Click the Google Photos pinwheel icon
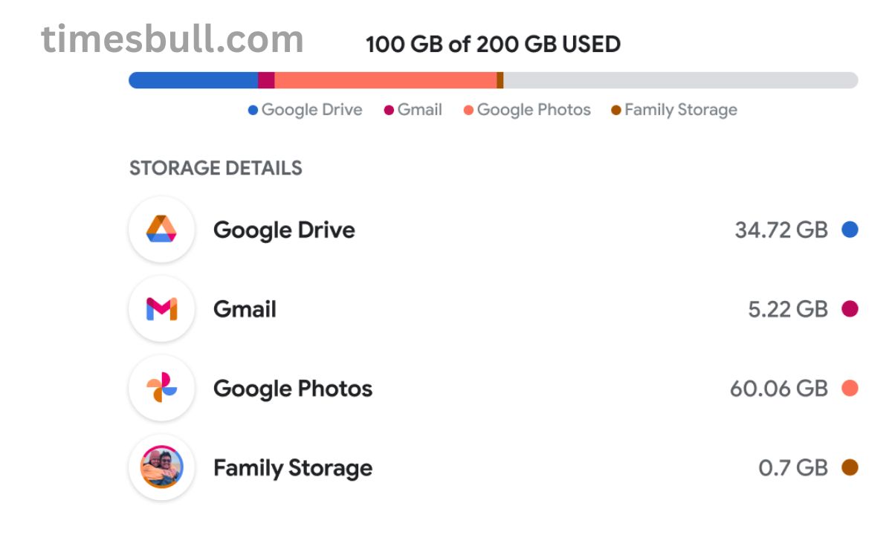Screen dimensions: 892x535 pyautogui.click(x=161, y=388)
